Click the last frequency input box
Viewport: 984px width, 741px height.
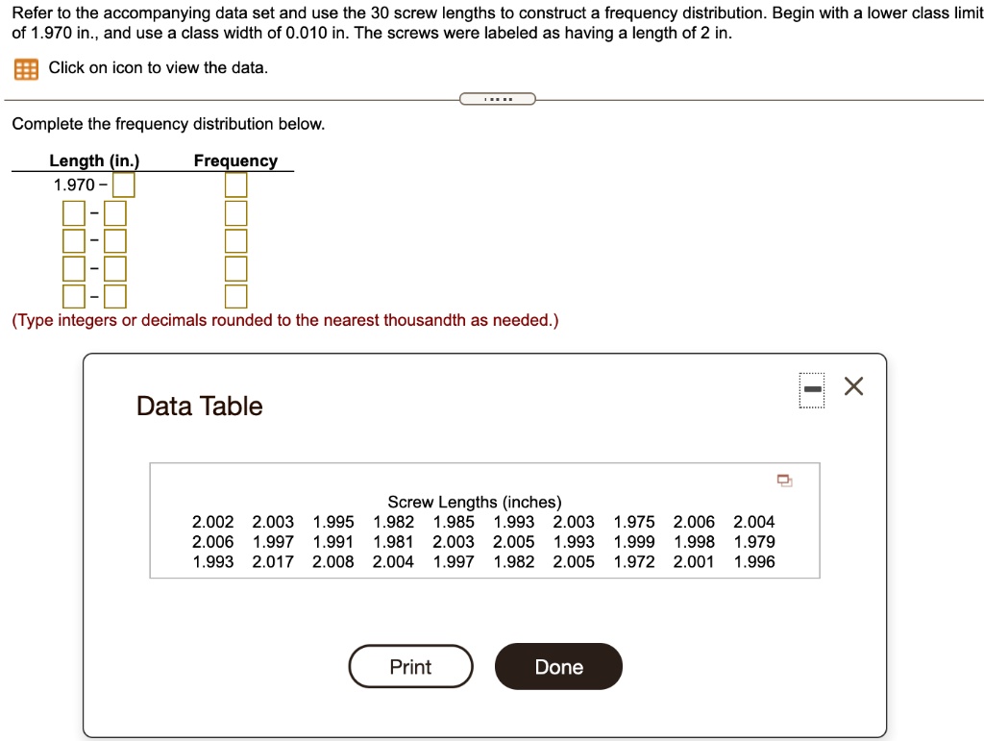click(235, 295)
